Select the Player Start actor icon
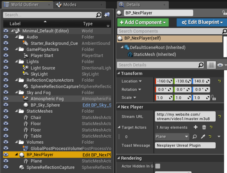Screen dimensions: 227x173 (x=26, y=56)
